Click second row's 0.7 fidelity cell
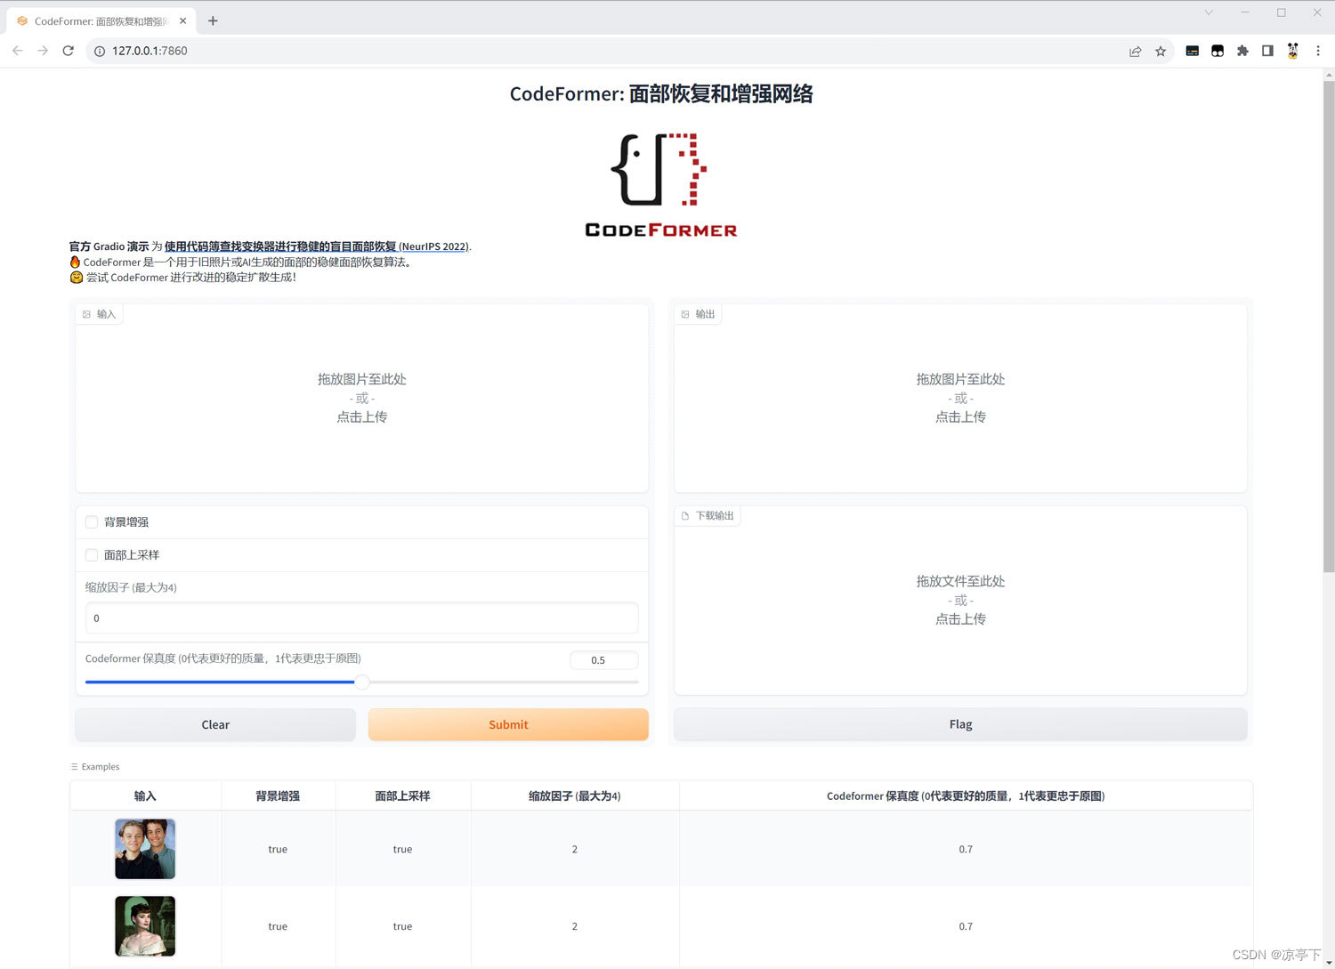 coord(966,926)
